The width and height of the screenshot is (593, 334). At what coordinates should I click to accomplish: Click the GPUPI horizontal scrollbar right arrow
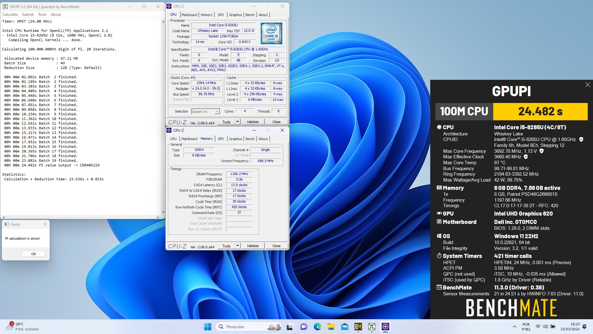(x=158, y=217)
